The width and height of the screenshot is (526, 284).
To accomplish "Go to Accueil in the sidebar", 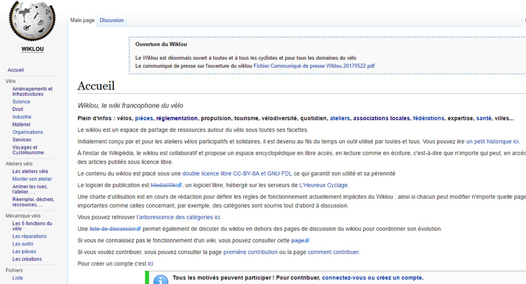I will [15, 70].
